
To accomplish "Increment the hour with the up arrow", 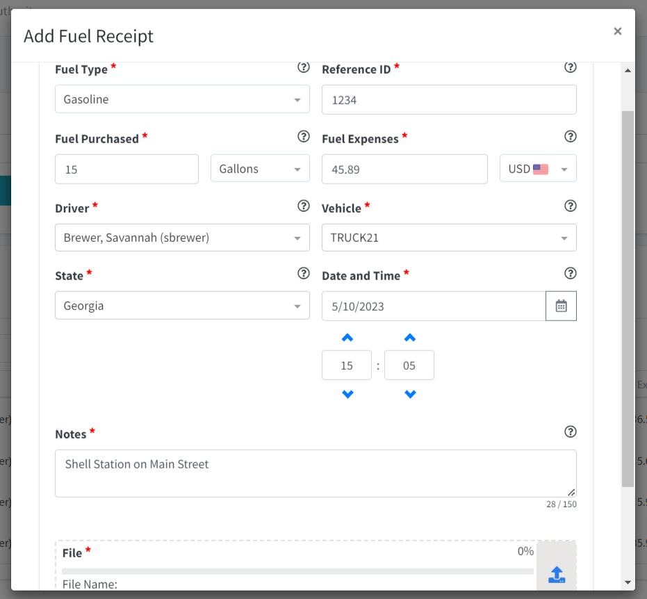I will pos(347,338).
